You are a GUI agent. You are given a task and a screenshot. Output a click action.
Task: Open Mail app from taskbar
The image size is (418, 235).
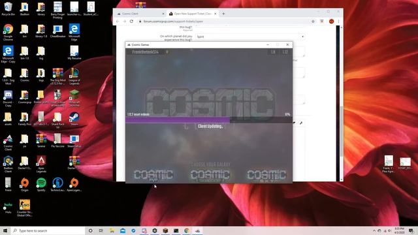[x=123, y=230]
